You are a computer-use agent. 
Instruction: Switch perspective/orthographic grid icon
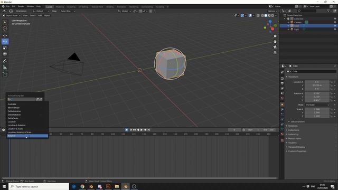pyautogui.click(x=275, y=52)
